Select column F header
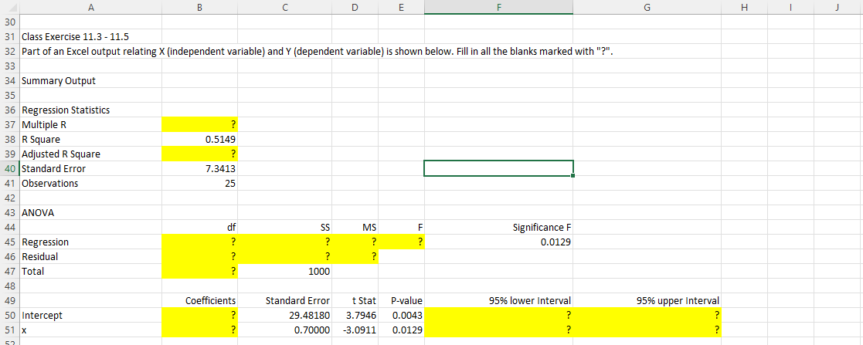 tap(498, 7)
